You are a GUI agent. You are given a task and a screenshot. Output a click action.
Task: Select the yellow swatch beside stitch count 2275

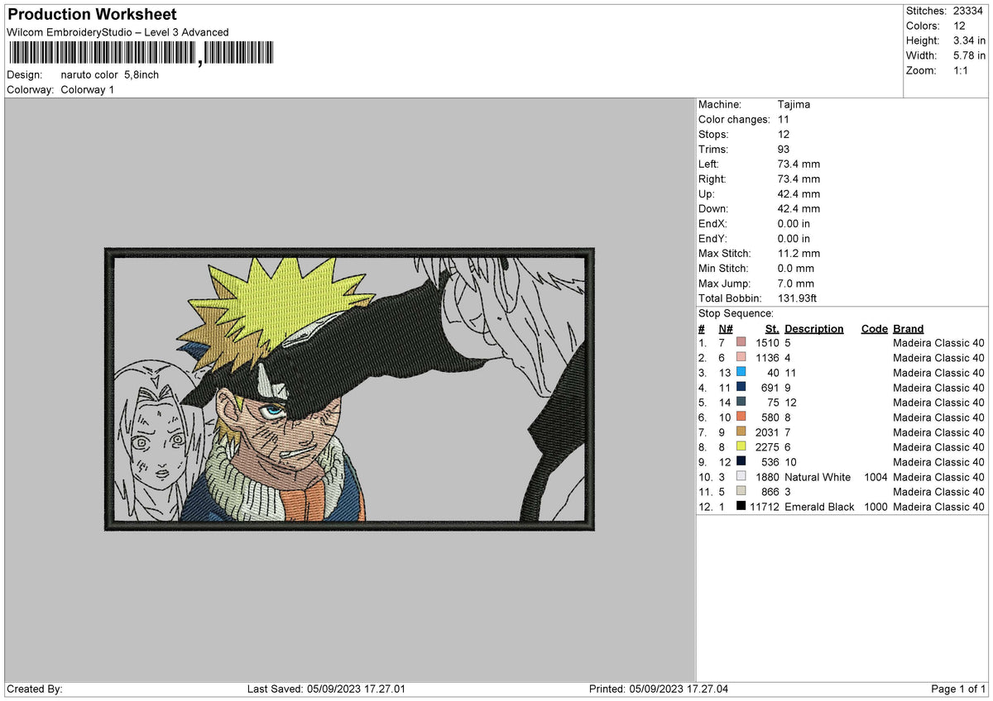click(x=741, y=447)
